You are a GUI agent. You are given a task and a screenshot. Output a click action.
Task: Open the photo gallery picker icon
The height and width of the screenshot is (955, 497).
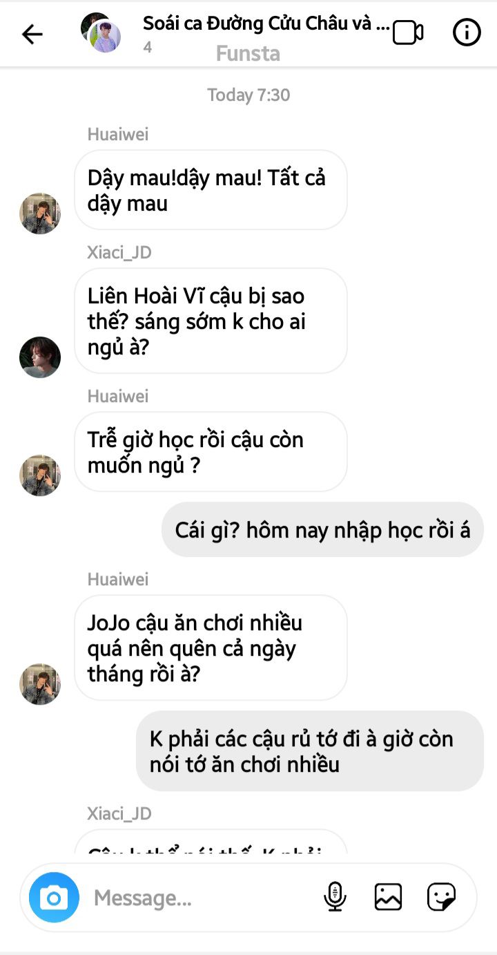(x=388, y=897)
